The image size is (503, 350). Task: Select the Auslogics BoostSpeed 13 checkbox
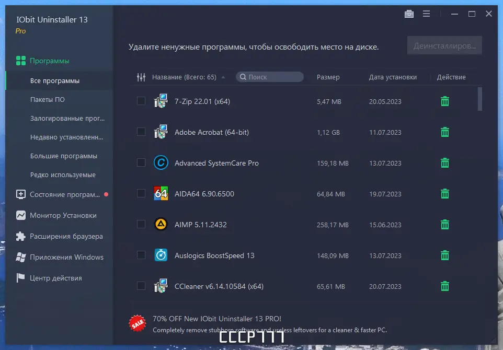click(x=141, y=255)
